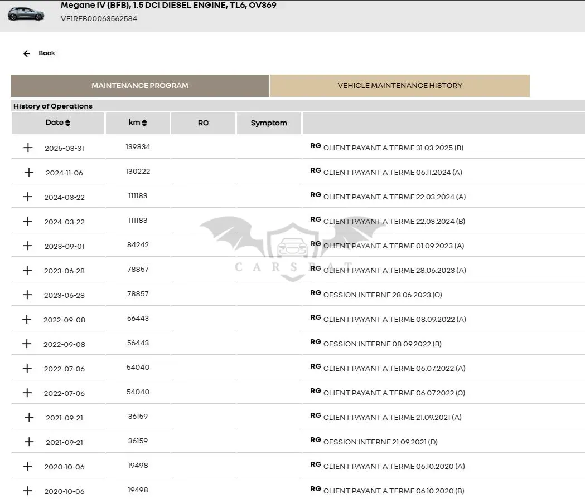This screenshot has height=499, width=585.
Task: Select text CLIENT PAYANT A TERME 08.09.2022 (A)
Action: (394, 319)
